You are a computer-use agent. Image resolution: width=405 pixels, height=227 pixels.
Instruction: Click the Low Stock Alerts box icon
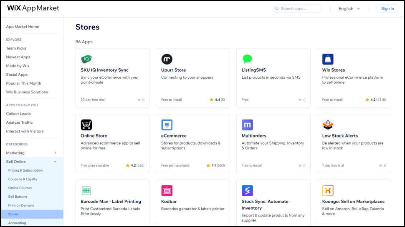coord(328,125)
